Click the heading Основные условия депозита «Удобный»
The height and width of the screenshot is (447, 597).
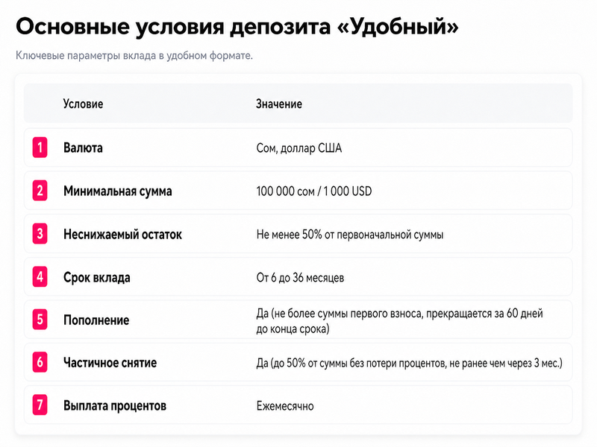237,27
